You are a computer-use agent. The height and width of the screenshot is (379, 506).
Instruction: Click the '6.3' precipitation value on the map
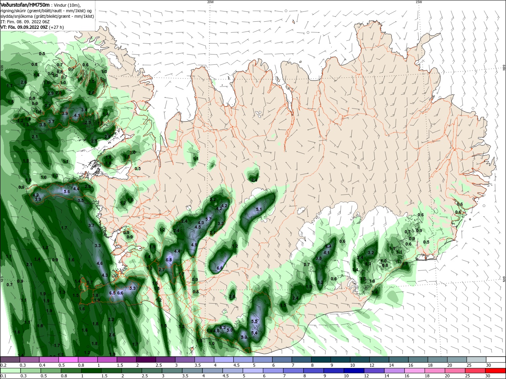pos(222,328)
